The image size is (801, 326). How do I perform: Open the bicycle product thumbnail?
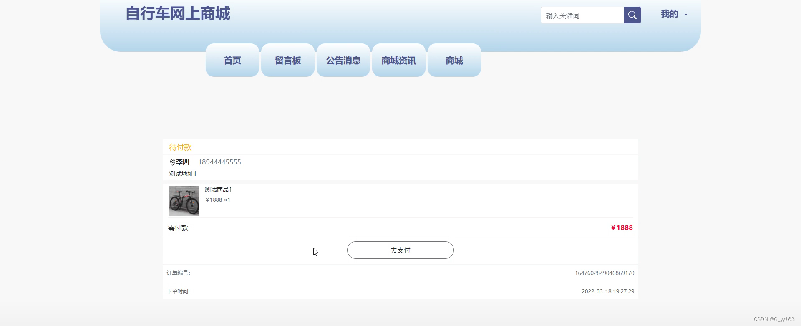(x=184, y=201)
